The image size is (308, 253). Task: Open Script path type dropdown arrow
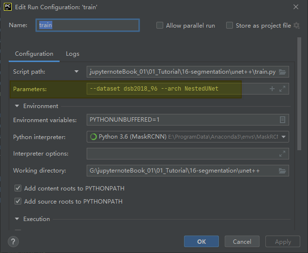coord(77,72)
